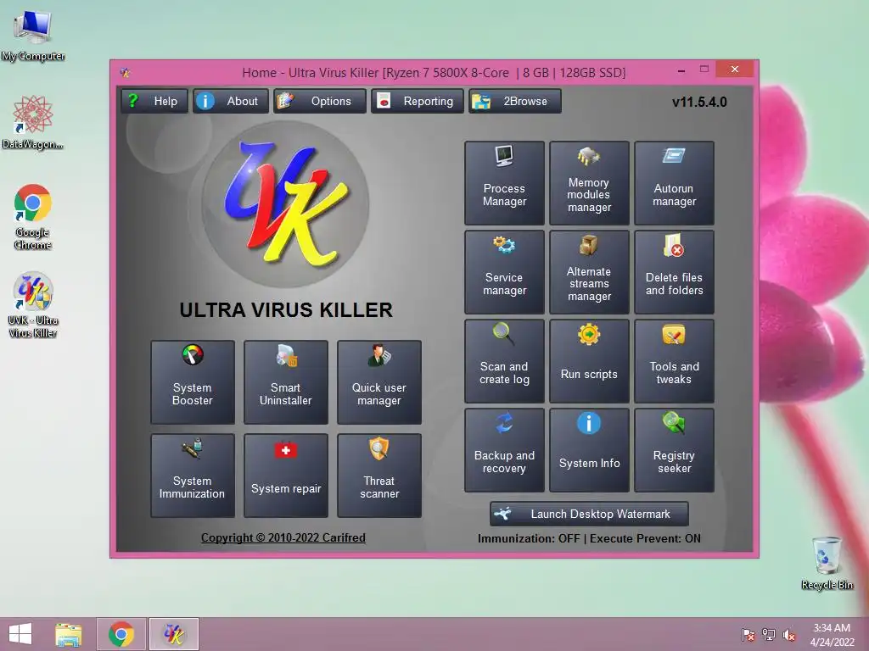Open Memory modules manager tile
The height and width of the screenshot is (651, 869).
pos(589,183)
